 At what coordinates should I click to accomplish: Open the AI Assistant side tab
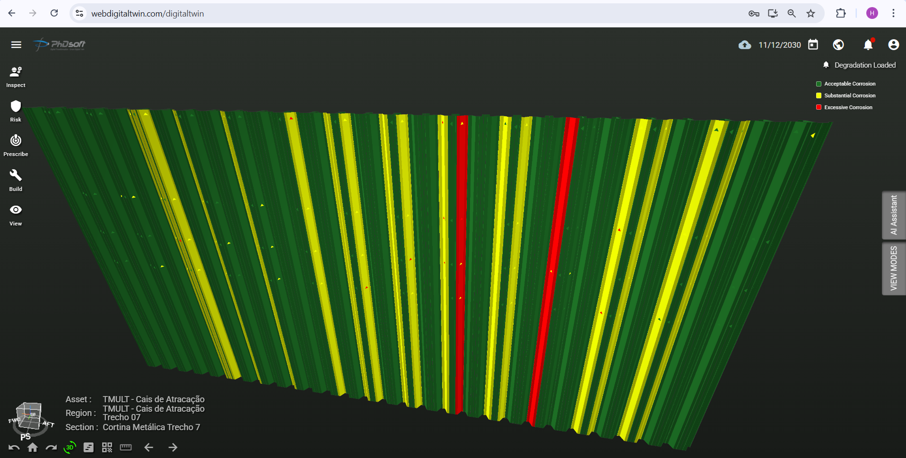point(894,215)
